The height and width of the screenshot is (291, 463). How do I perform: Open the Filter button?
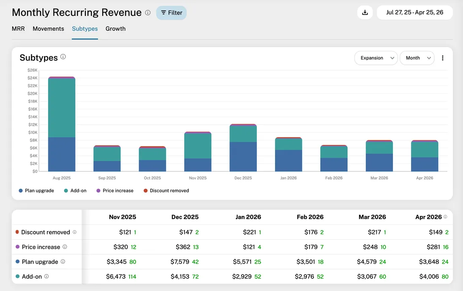(171, 13)
